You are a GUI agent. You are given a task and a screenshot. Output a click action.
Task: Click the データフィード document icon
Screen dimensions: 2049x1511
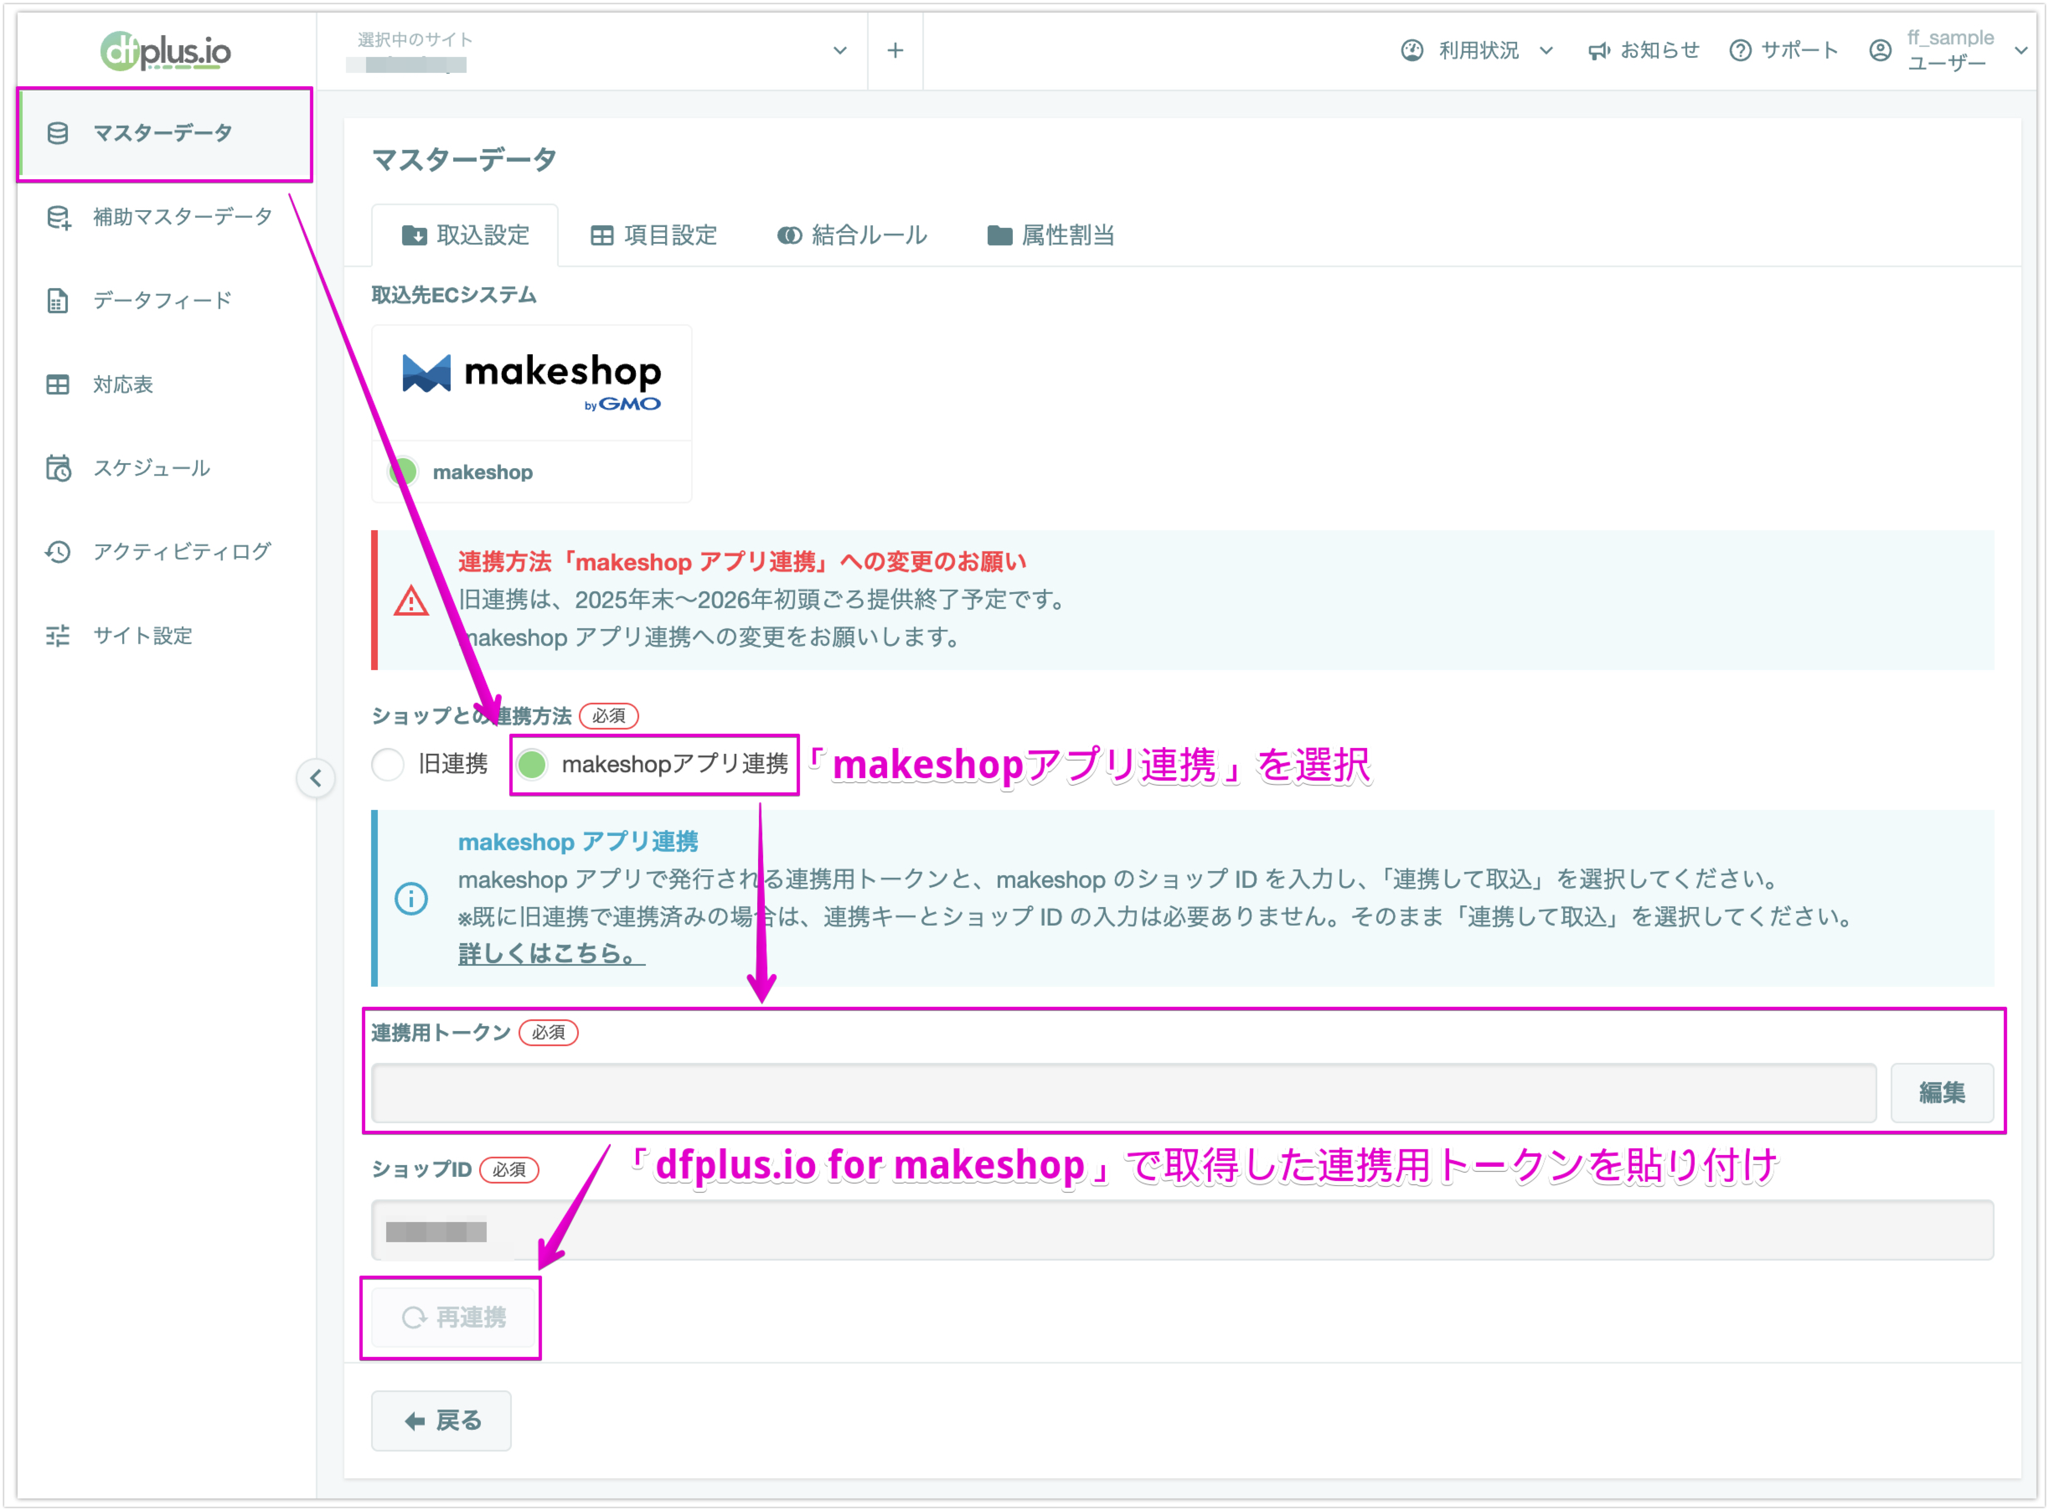[x=58, y=301]
